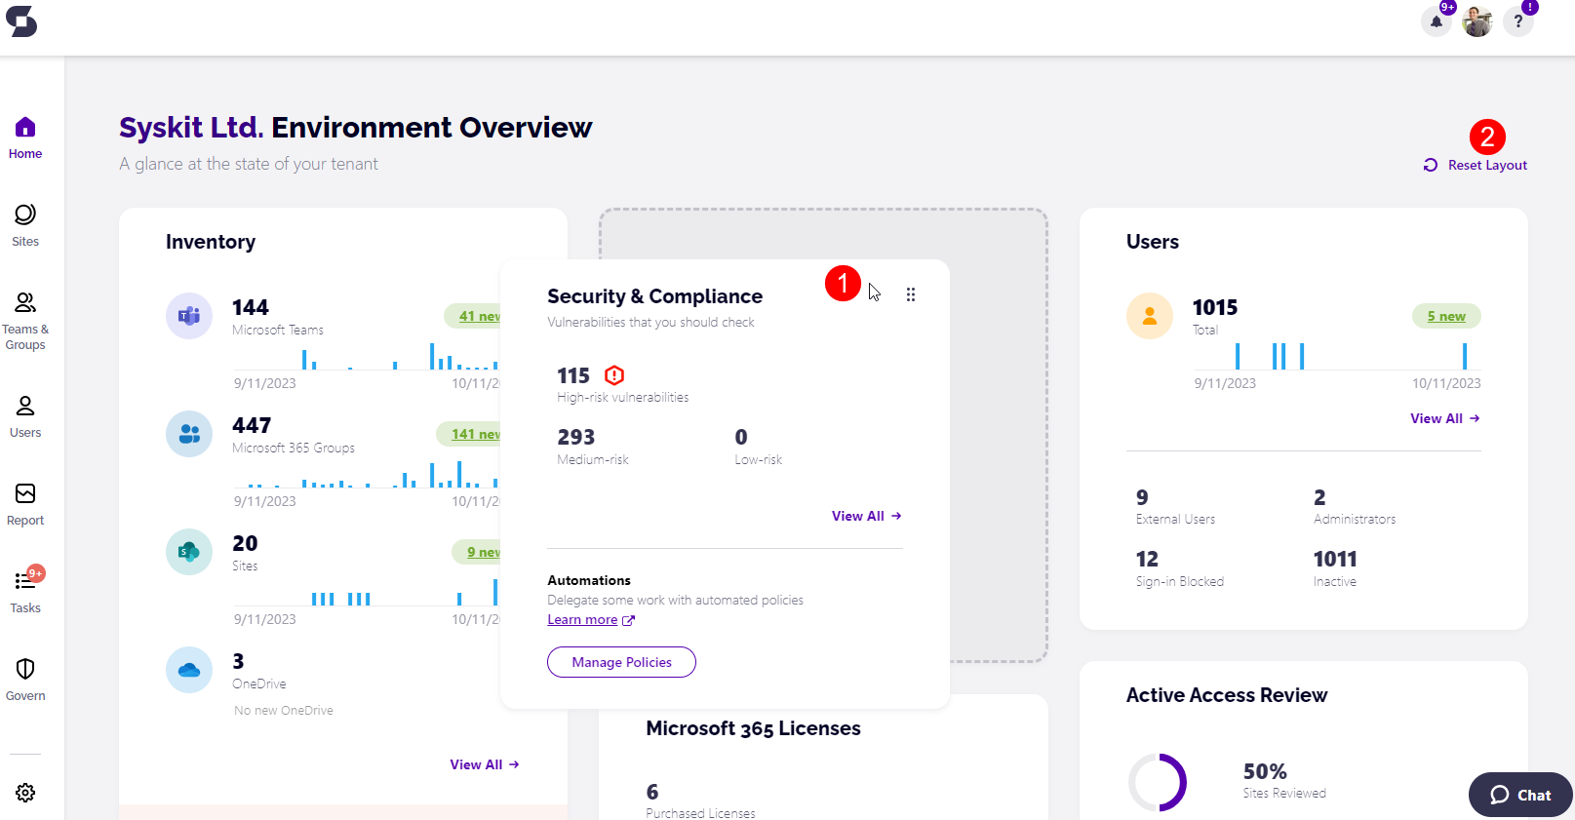Click the 5 new users badge
The height and width of the screenshot is (820, 1575).
1446,316
